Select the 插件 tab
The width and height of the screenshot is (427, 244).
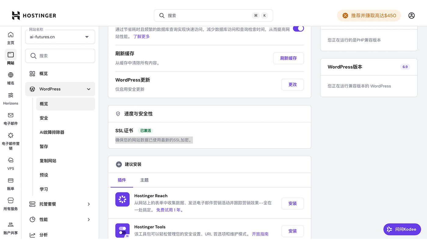[122, 180]
